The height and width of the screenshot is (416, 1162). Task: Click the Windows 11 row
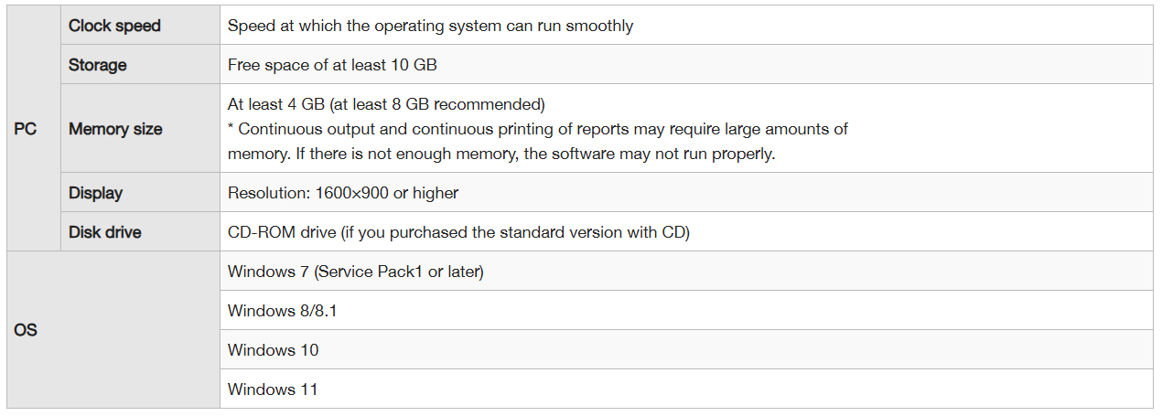click(273, 389)
